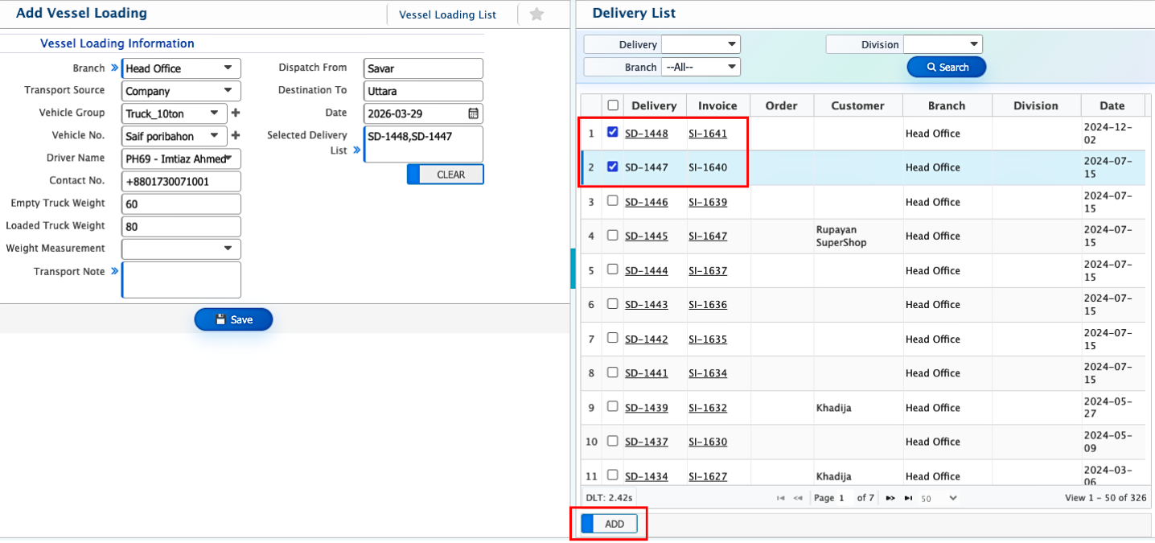Viewport: 1155px width, 543px height.
Task: Check the SD-1446 delivery row checkbox
Action: coord(613,201)
